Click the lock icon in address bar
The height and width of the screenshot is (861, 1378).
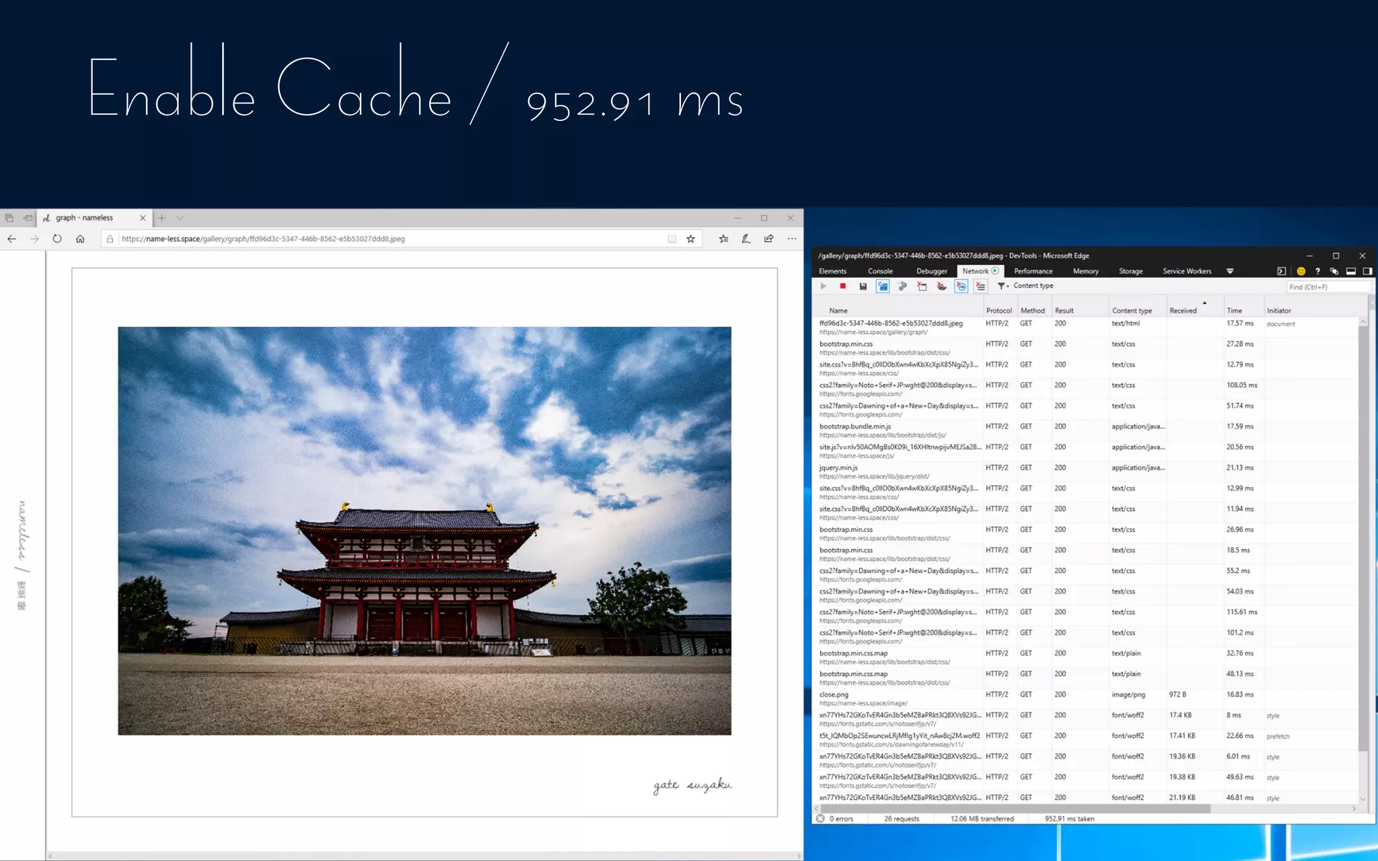(x=110, y=239)
